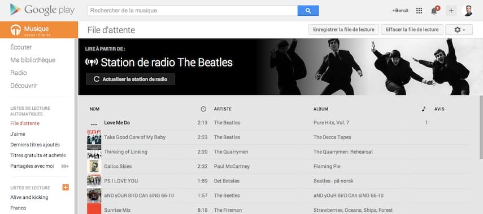The width and height of the screenshot is (483, 214).
Task: Click album art for Take Good Care of My Baby
Action: [94, 137]
